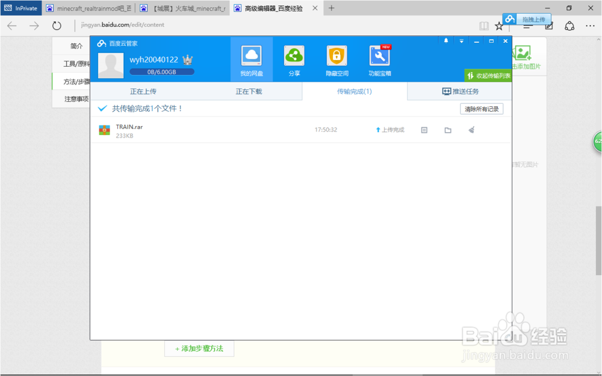Image resolution: width=602 pixels, height=376 pixels.
Task: Click the notification bell in Baidu Cloud
Action: pos(446,41)
